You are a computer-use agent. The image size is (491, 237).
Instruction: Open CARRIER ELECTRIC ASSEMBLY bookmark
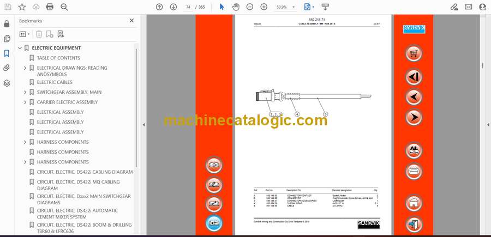[x=67, y=102]
